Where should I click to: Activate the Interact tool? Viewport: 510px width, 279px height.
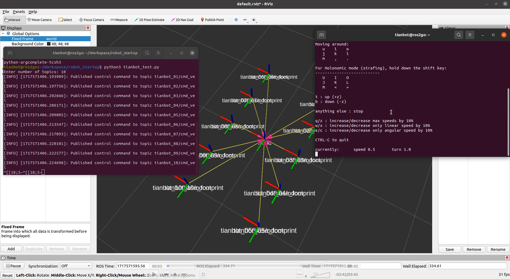click(x=15, y=20)
